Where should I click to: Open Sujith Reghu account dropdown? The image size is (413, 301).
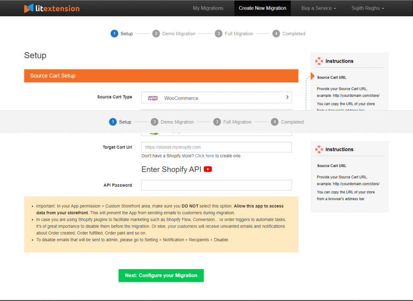click(368, 8)
